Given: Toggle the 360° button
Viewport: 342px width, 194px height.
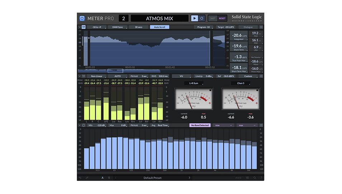Looking at the screenshot, I should [213, 18].
